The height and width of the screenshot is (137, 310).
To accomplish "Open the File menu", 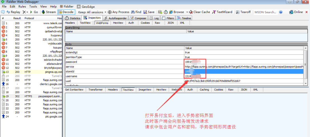I will coord(4,6).
